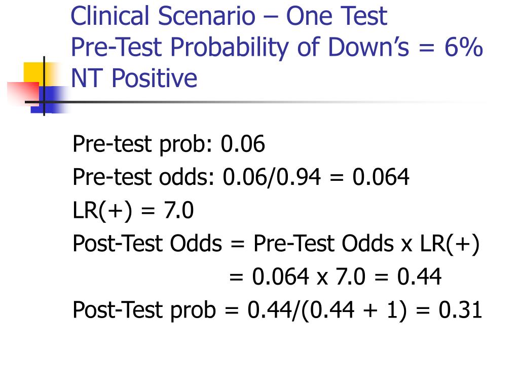Click the 6% value in the title
Viewport: 519px width, 389px height.
(464, 47)
